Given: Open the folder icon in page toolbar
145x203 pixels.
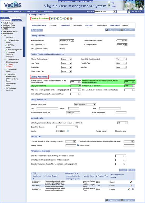Looking at the screenshot, I should [x=61, y=18].
